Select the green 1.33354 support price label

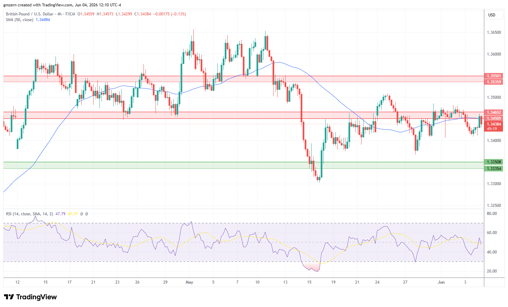point(494,169)
